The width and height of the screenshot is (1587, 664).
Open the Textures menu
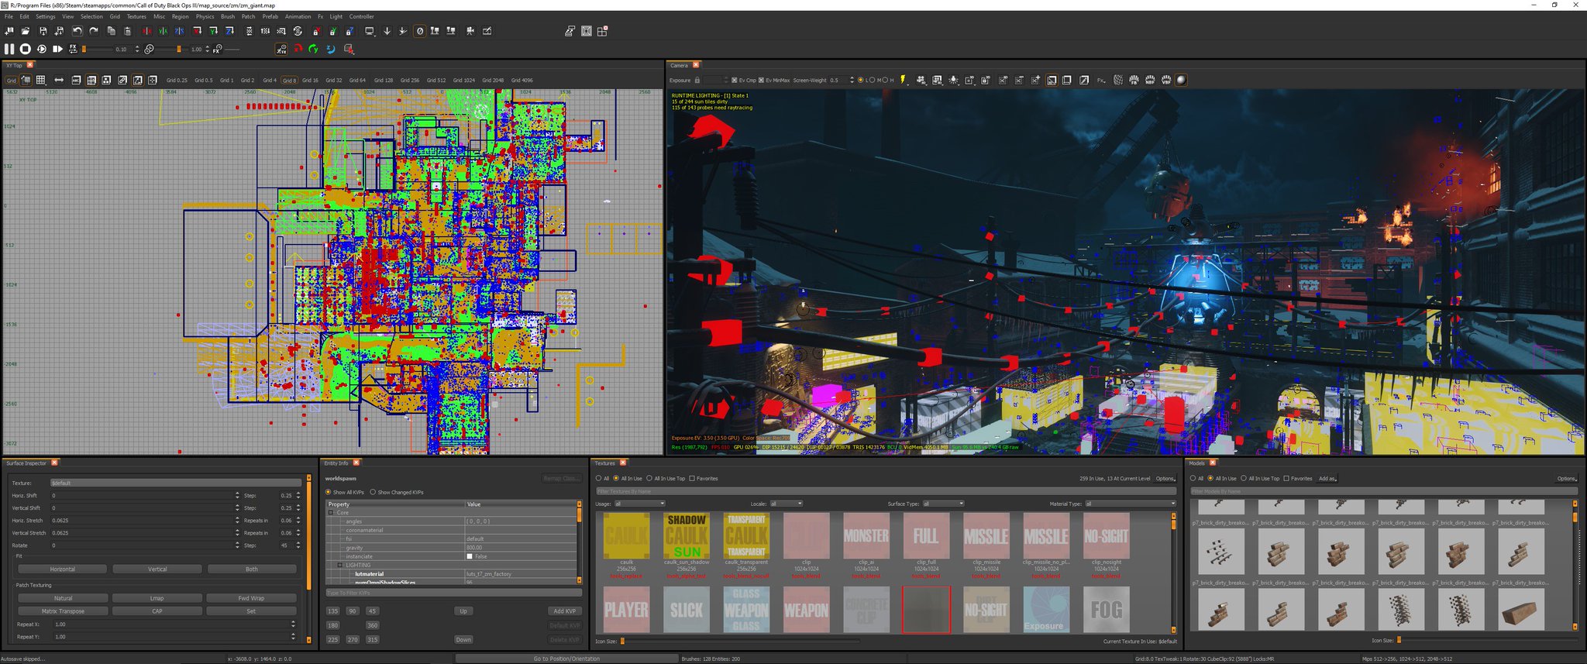[x=136, y=16]
